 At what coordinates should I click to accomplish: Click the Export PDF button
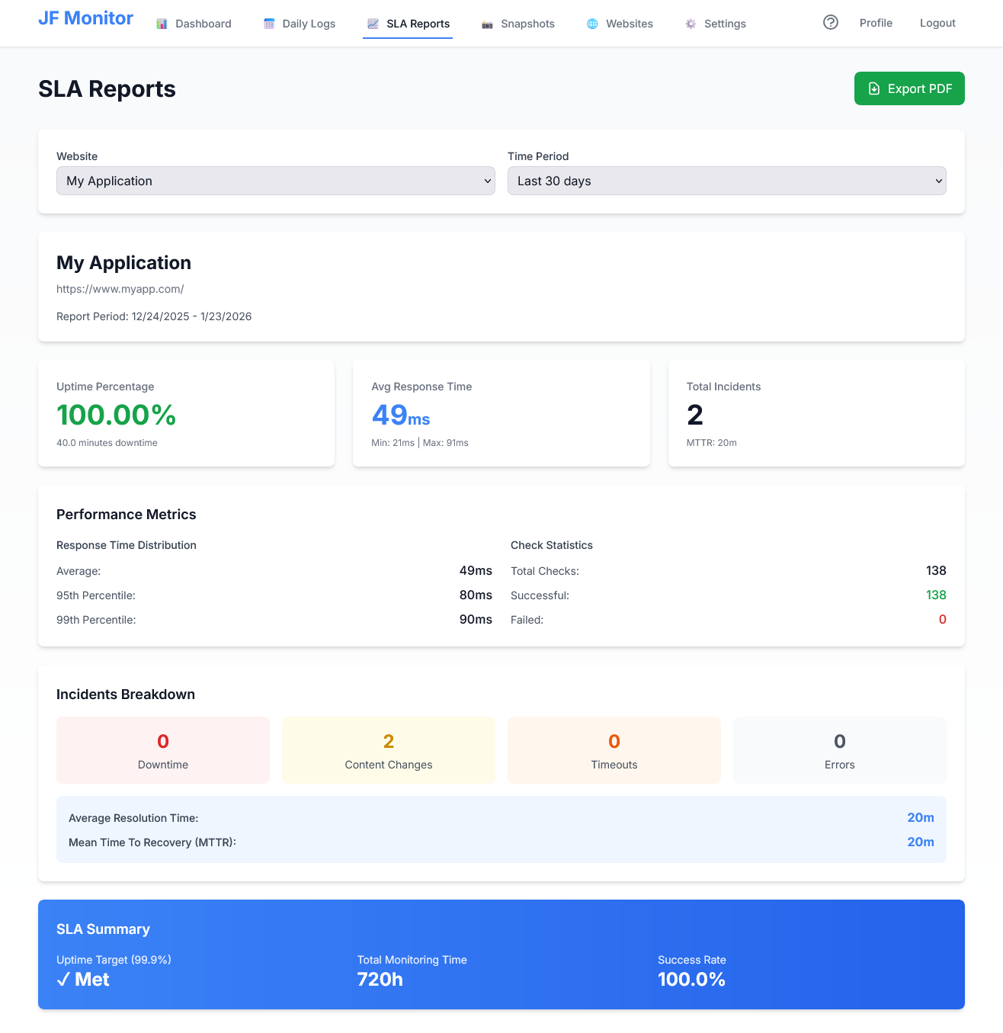[908, 88]
